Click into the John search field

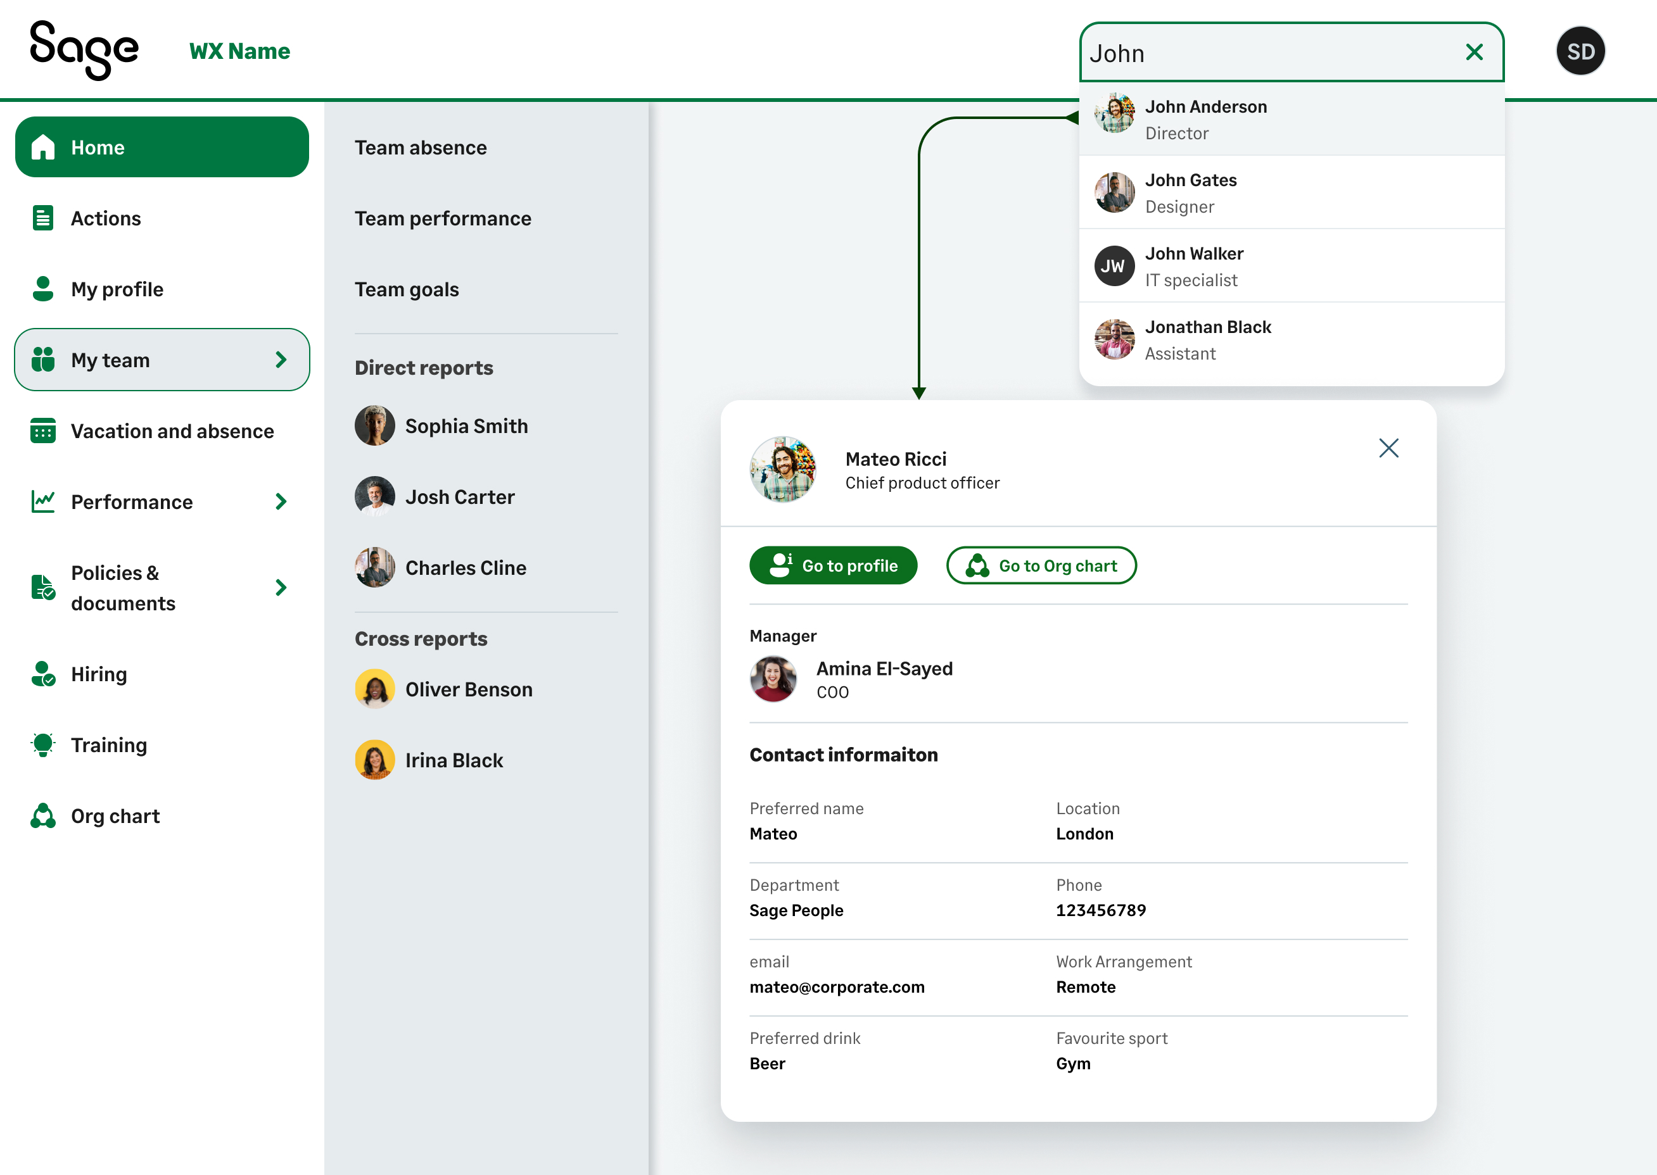click(1267, 53)
